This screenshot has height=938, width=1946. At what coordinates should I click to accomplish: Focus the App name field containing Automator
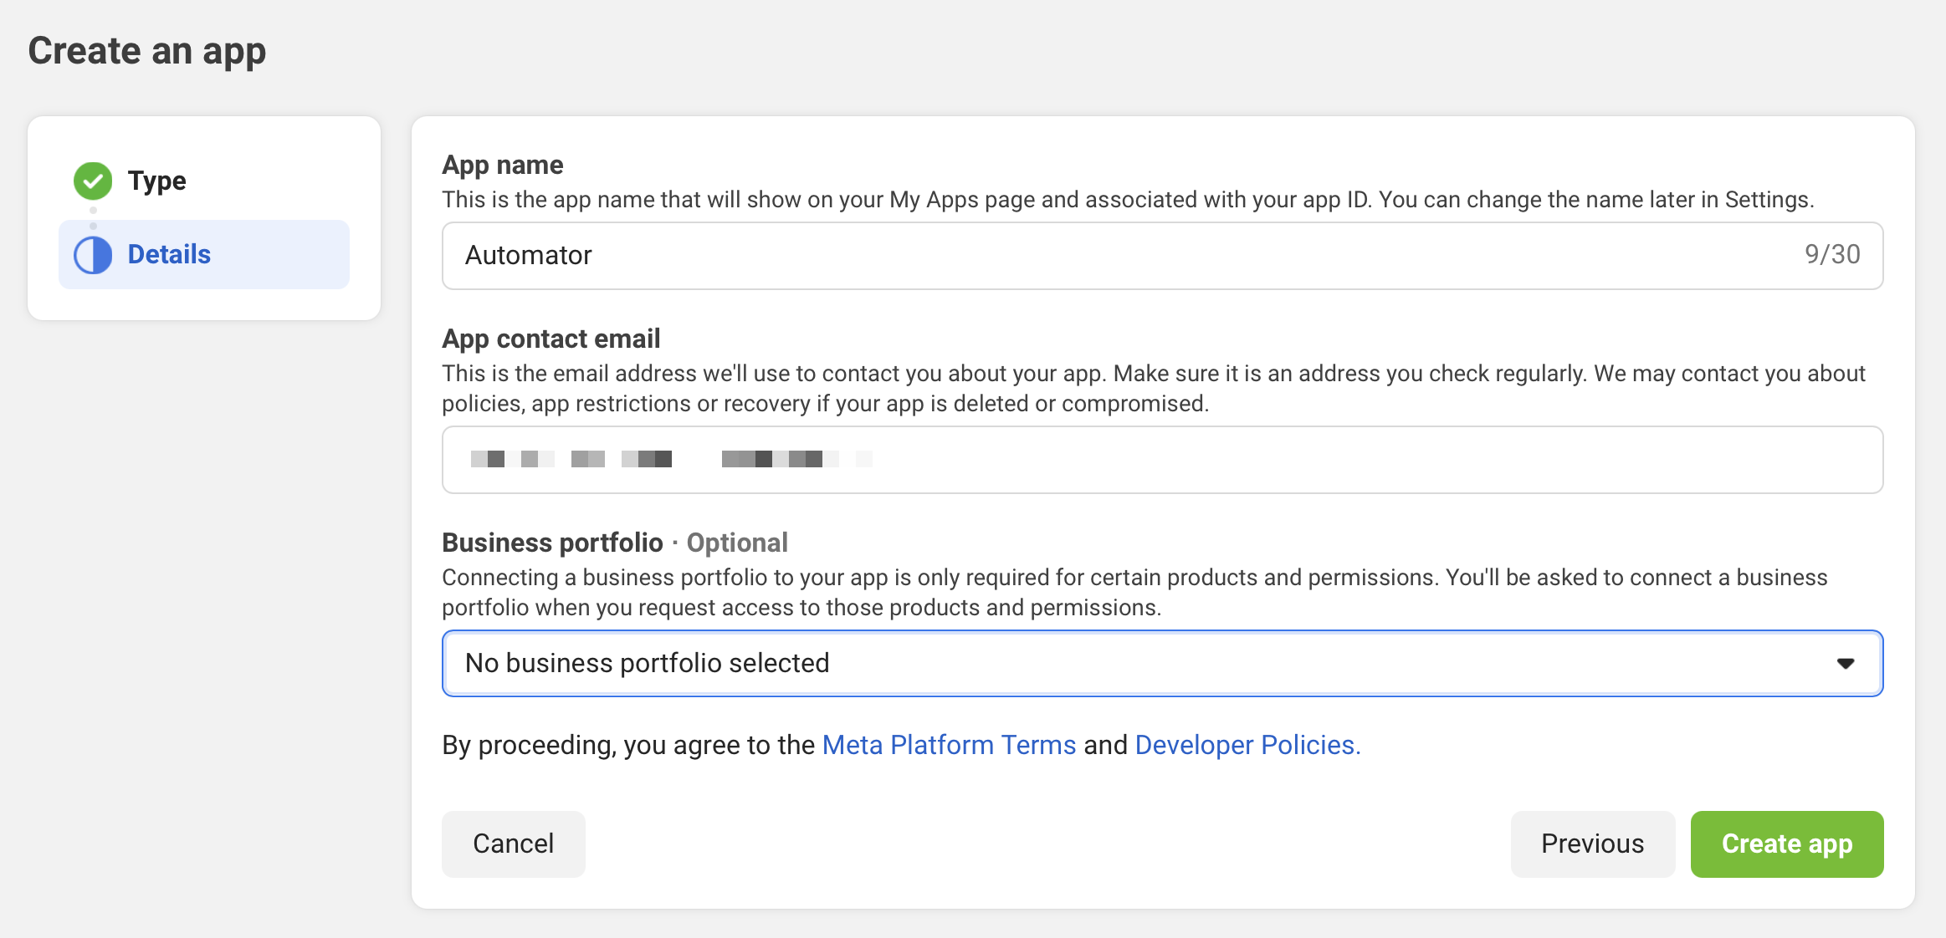pyautogui.click(x=1088, y=256)
